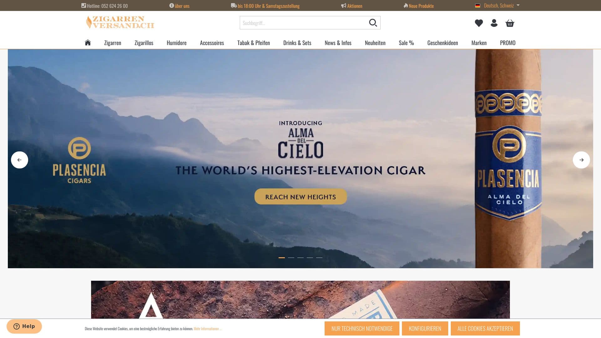
Task: Open the user account icon
Action: 494,23
